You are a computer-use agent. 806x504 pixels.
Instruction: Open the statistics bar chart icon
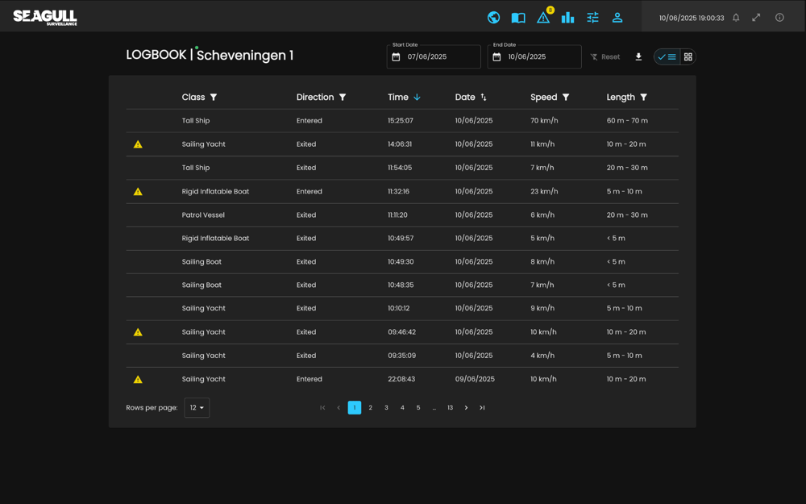(x=567, y=18)
